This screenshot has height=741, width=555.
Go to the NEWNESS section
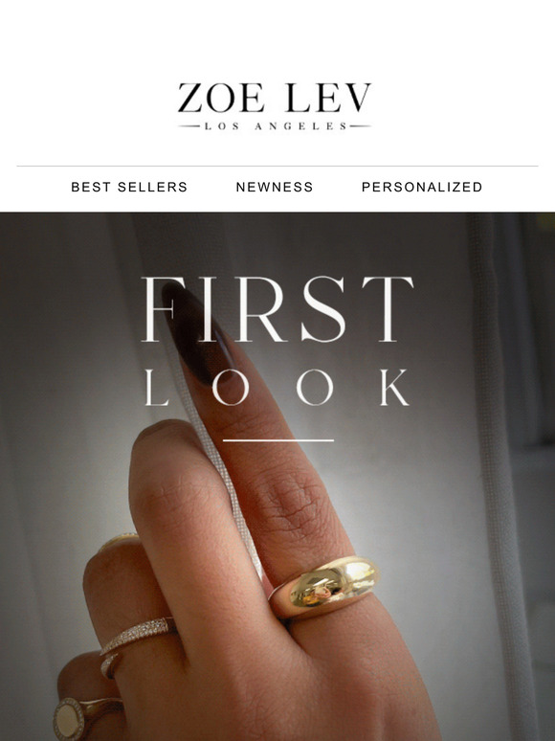coord(275,187)
